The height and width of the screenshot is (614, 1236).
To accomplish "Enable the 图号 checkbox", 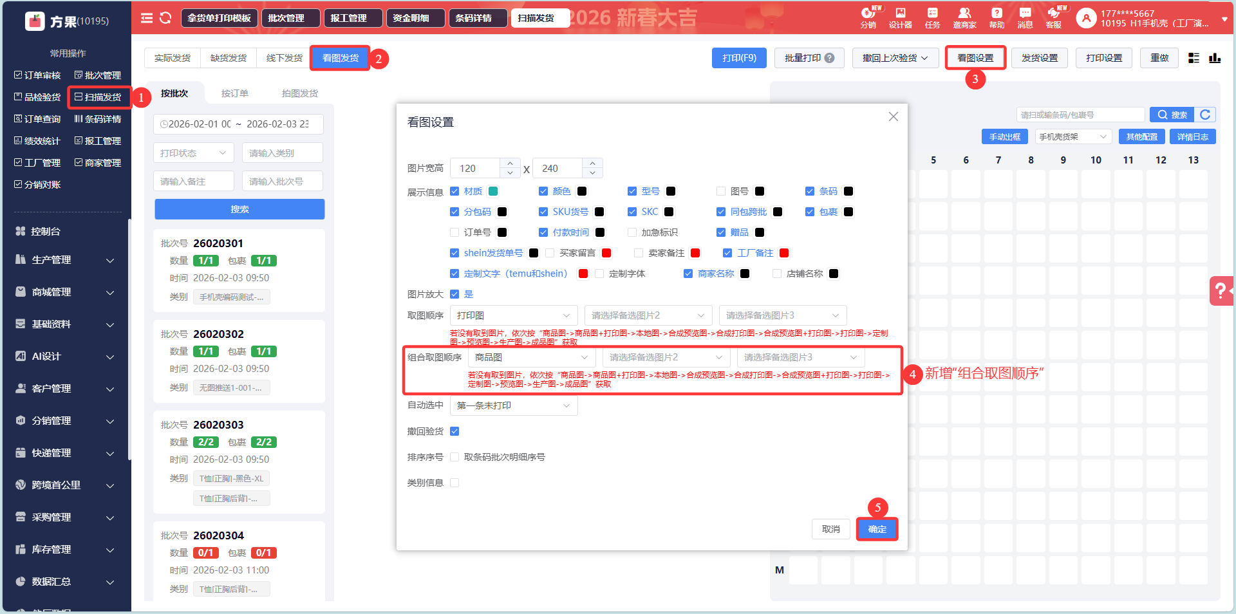I will pos(721,191).
